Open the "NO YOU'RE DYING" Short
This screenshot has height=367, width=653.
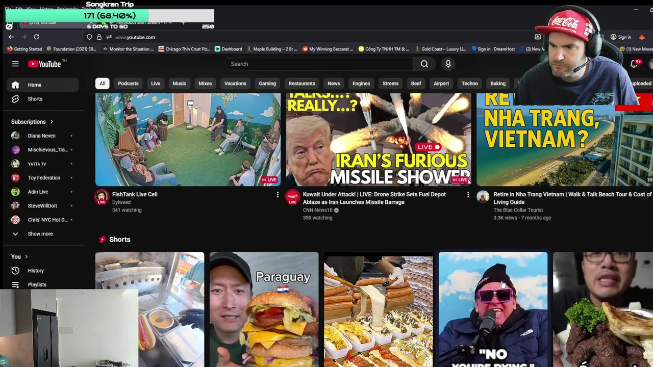[x=493, y=309]
